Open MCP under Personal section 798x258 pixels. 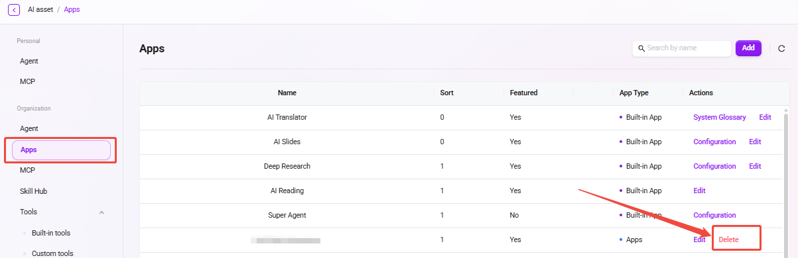pos(27,81)
